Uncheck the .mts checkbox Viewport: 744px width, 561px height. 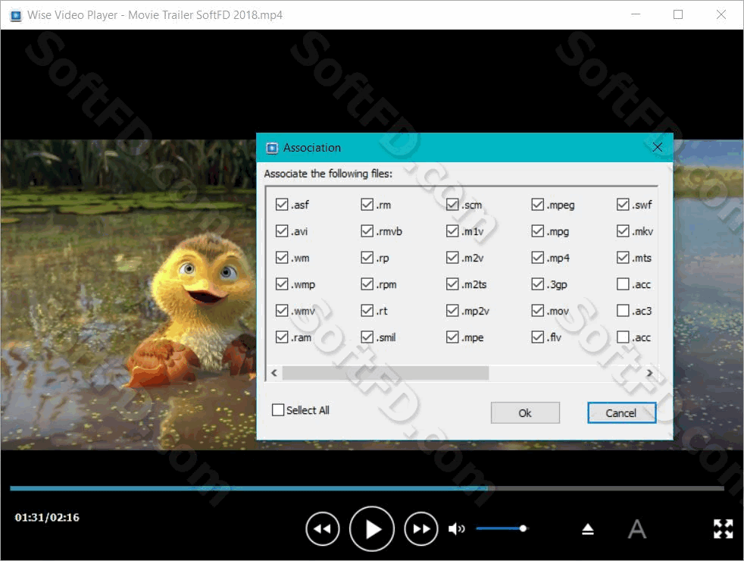pyautogui.click(x=623, y=258)
